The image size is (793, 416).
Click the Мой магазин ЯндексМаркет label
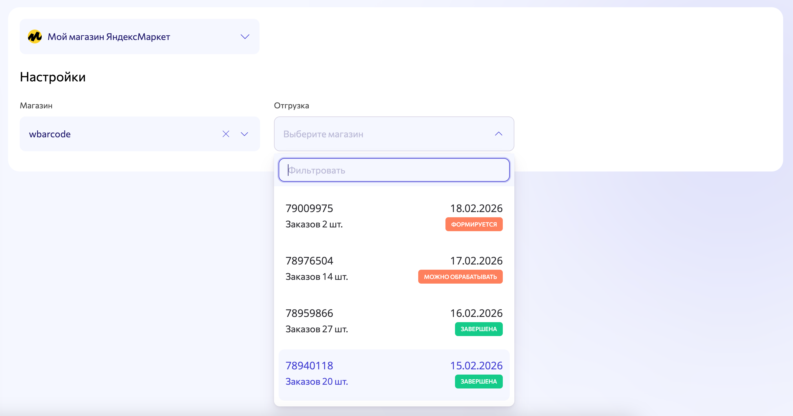pyautogui.click(x=109, y=37)
